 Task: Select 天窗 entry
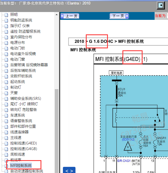14,93
